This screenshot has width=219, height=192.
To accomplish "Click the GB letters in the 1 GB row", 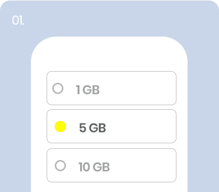I will [x=91, y=90].
